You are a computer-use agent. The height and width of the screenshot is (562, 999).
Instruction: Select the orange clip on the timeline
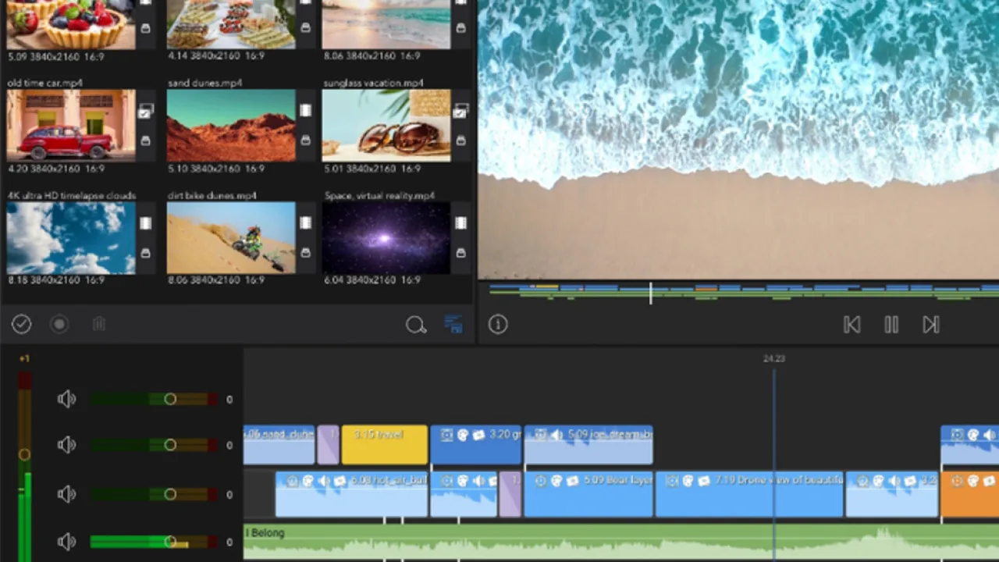970,494
